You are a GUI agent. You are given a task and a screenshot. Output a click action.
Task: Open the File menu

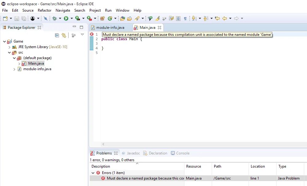[5, 10]
